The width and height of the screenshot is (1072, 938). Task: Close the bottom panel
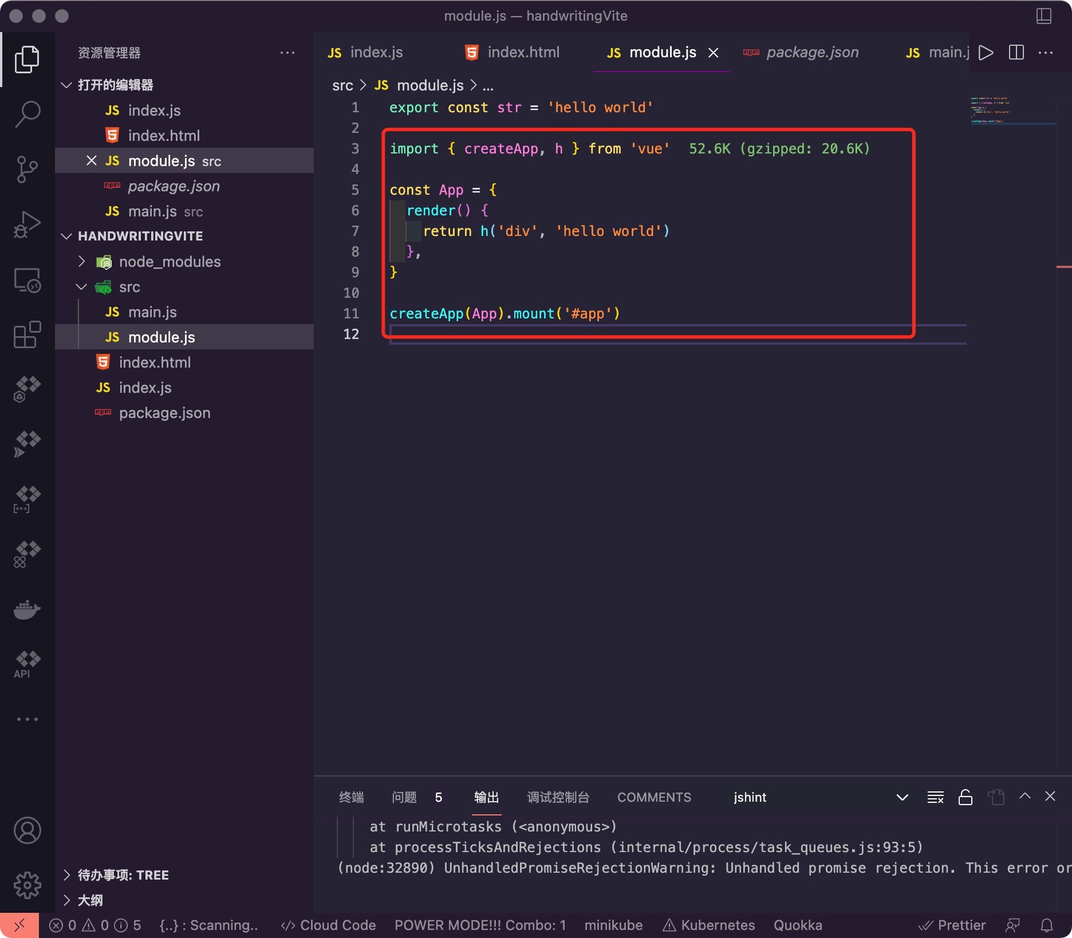pos(1050,796)
